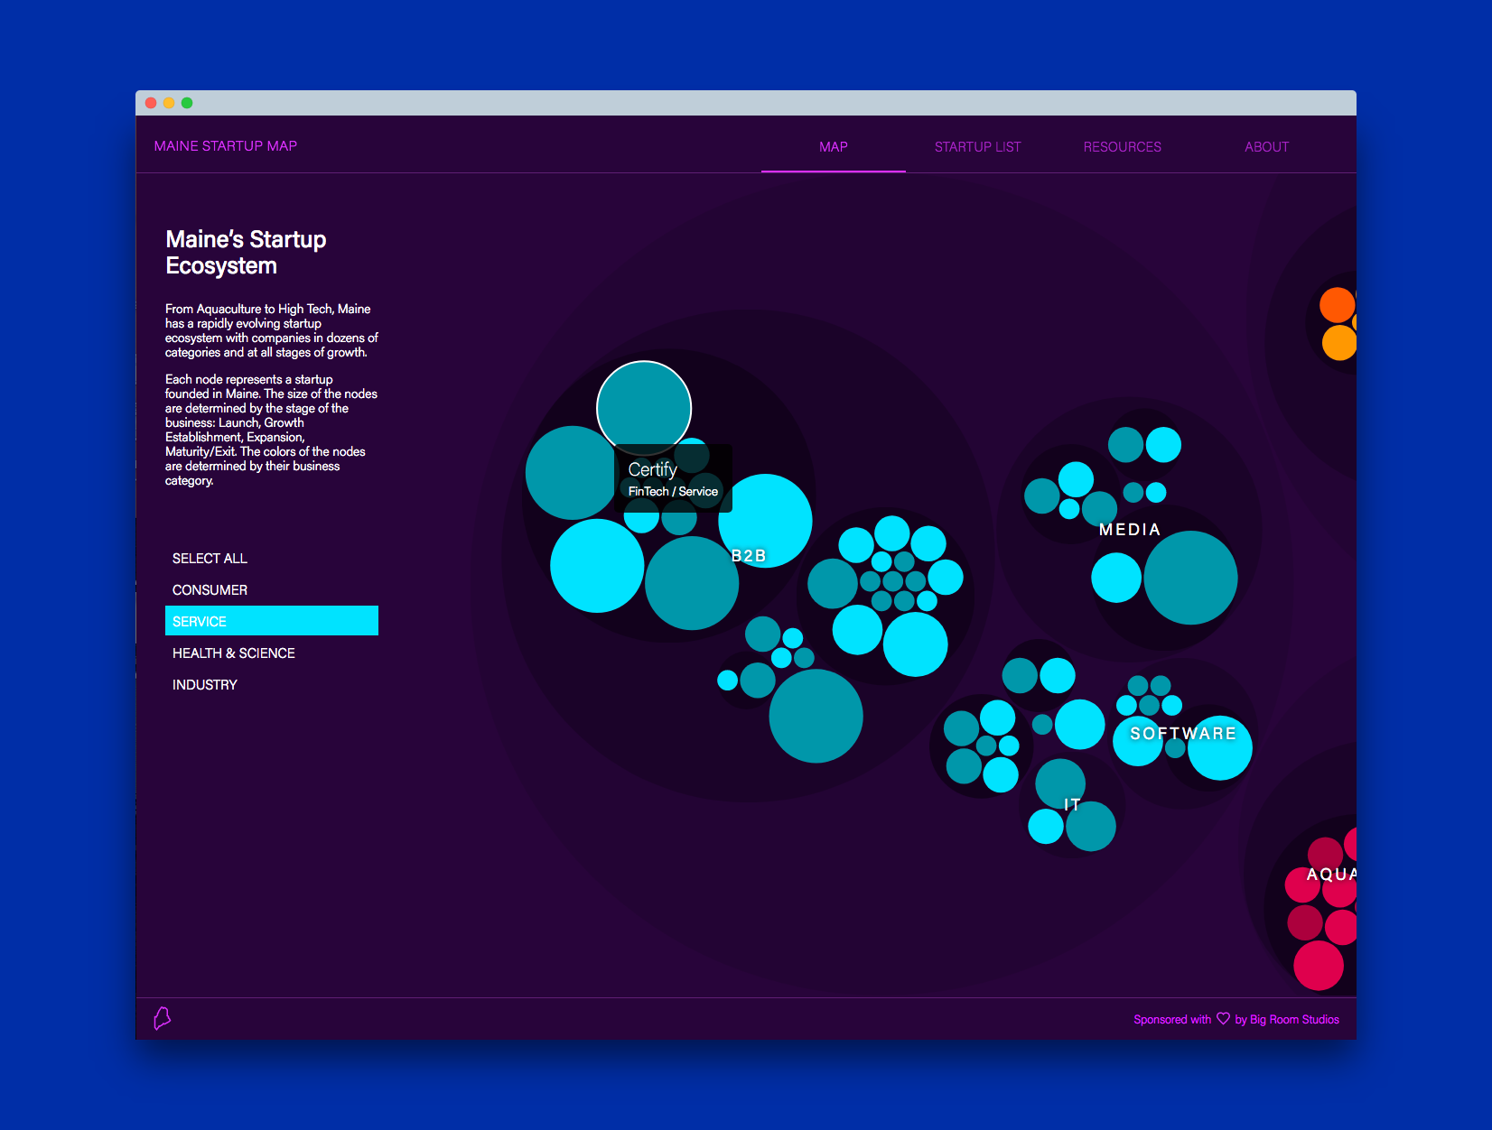Open the Big Room Studios sponsor link
The width and height of the screenshot is (1492, 1130).
point(1294,1019)
